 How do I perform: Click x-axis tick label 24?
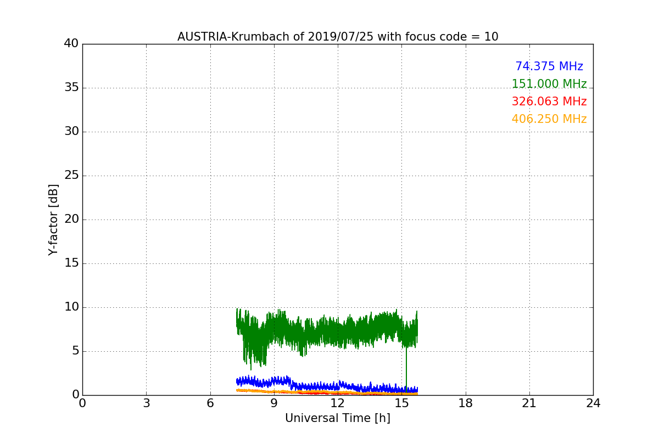click(593, 403)
